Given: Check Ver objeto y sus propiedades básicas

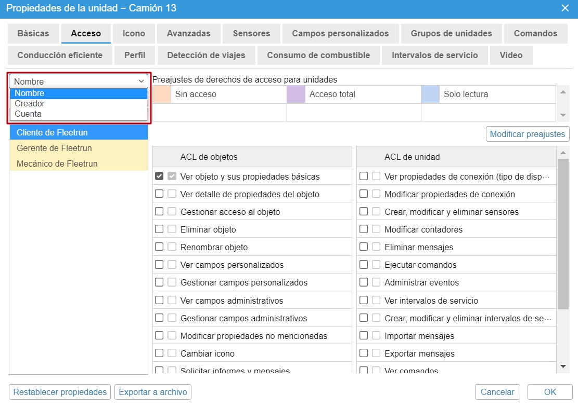Looking at the screenshot, I should [159, 176].
